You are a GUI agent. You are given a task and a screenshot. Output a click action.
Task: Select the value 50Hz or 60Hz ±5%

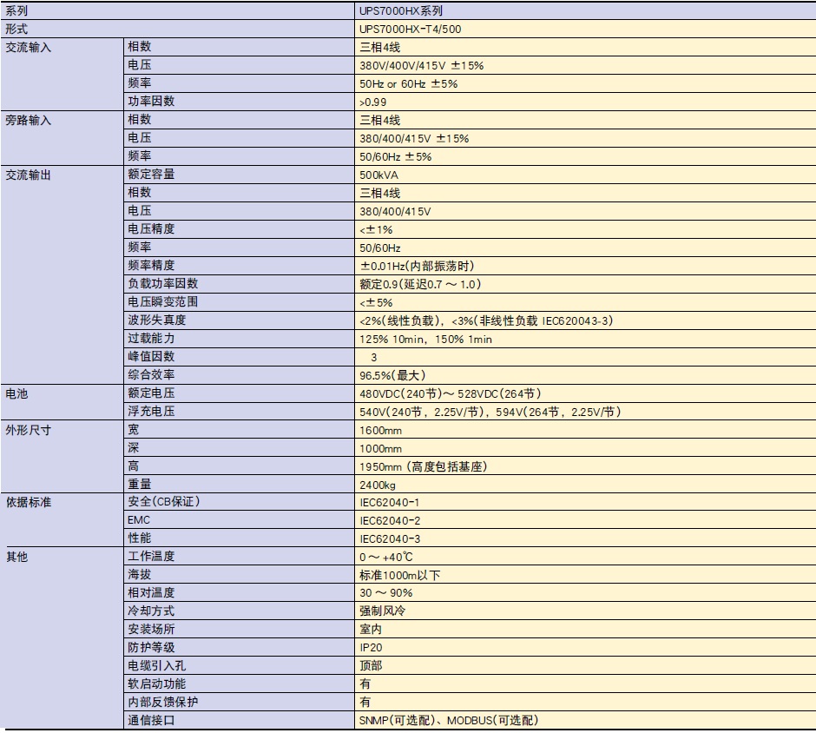tap(409, 84)
